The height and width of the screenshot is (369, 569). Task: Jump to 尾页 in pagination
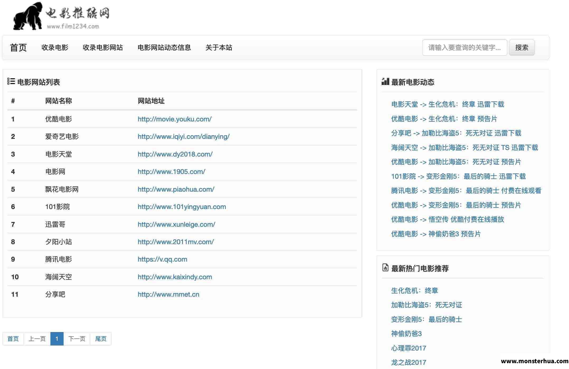coord(101,339)
